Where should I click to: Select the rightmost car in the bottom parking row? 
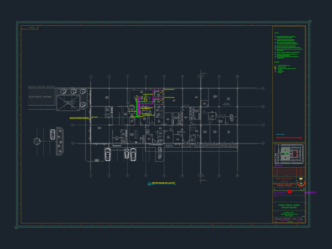pyautogui.click(x=133, y=154)
